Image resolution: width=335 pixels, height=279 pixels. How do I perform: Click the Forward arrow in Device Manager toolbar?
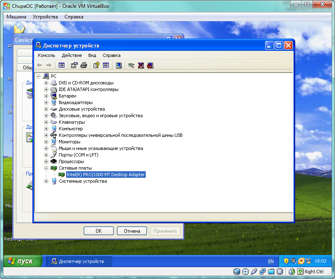coord(49,65)
